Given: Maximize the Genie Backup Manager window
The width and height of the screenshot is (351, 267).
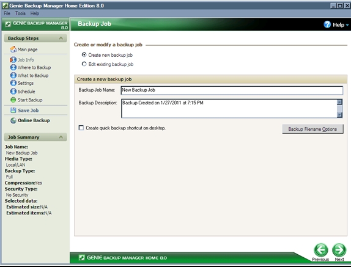Looking at the screenshot, I should point(340,5).
